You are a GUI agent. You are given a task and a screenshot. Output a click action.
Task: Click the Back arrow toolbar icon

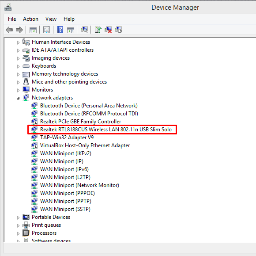[9, 30]
